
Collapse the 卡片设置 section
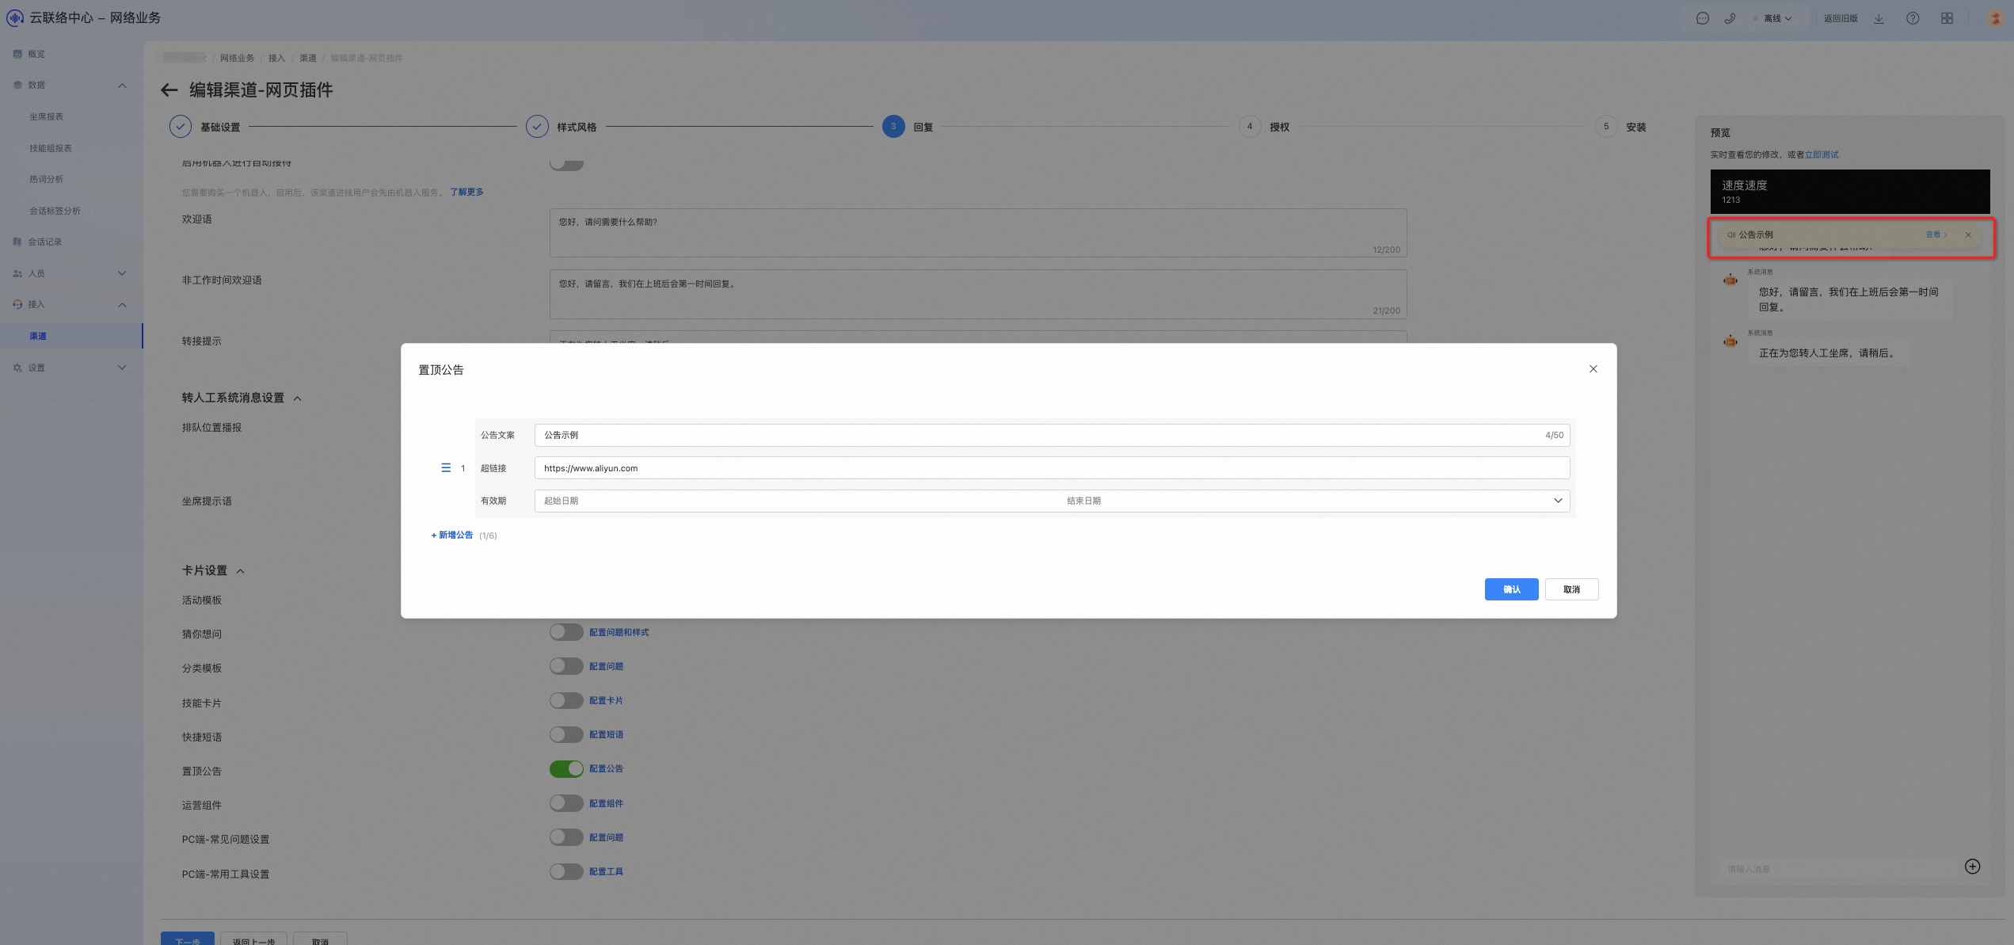(x=241, y=571)
